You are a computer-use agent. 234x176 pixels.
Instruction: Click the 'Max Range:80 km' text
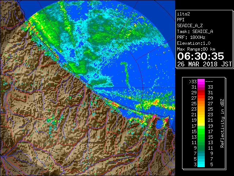[196, 49]
